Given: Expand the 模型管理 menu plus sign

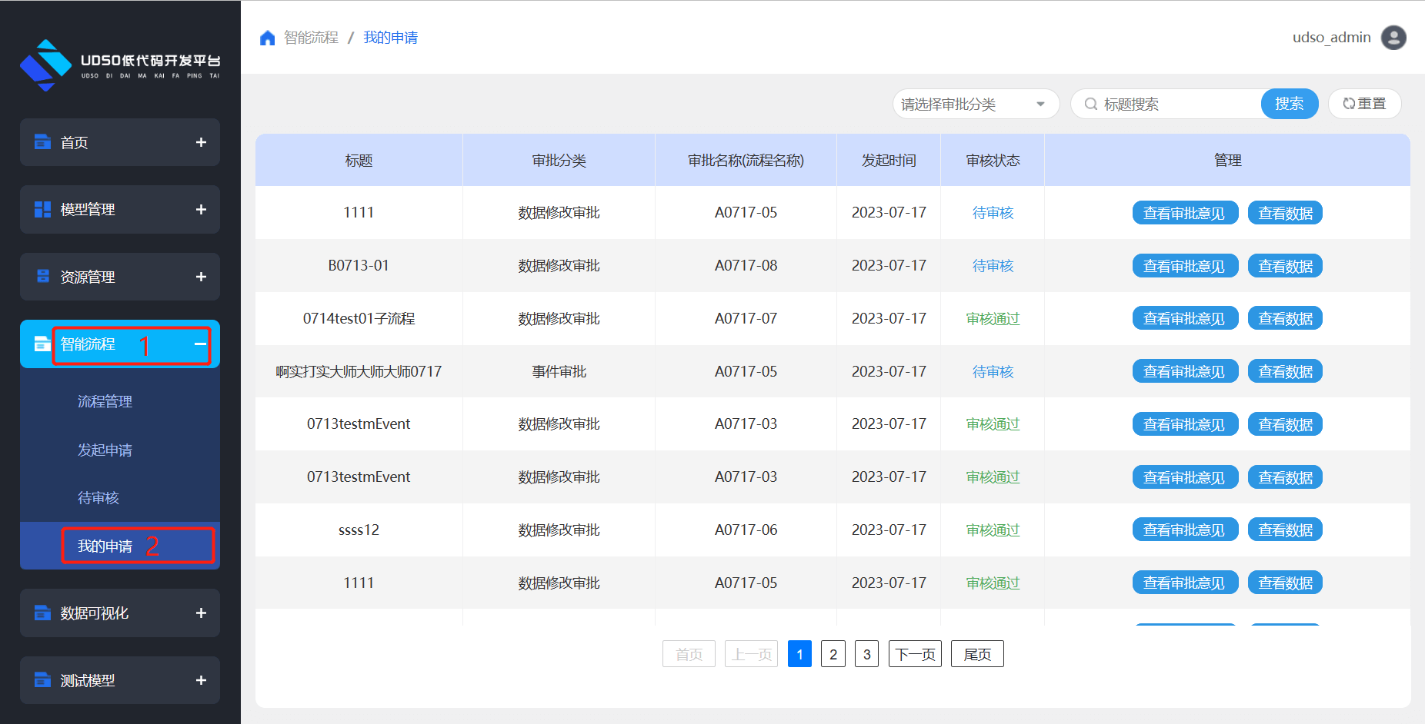Looking at the screenshot, I should click(201, 210).
